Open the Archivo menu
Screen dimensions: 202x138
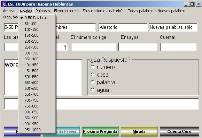click(x=9, y=11)
